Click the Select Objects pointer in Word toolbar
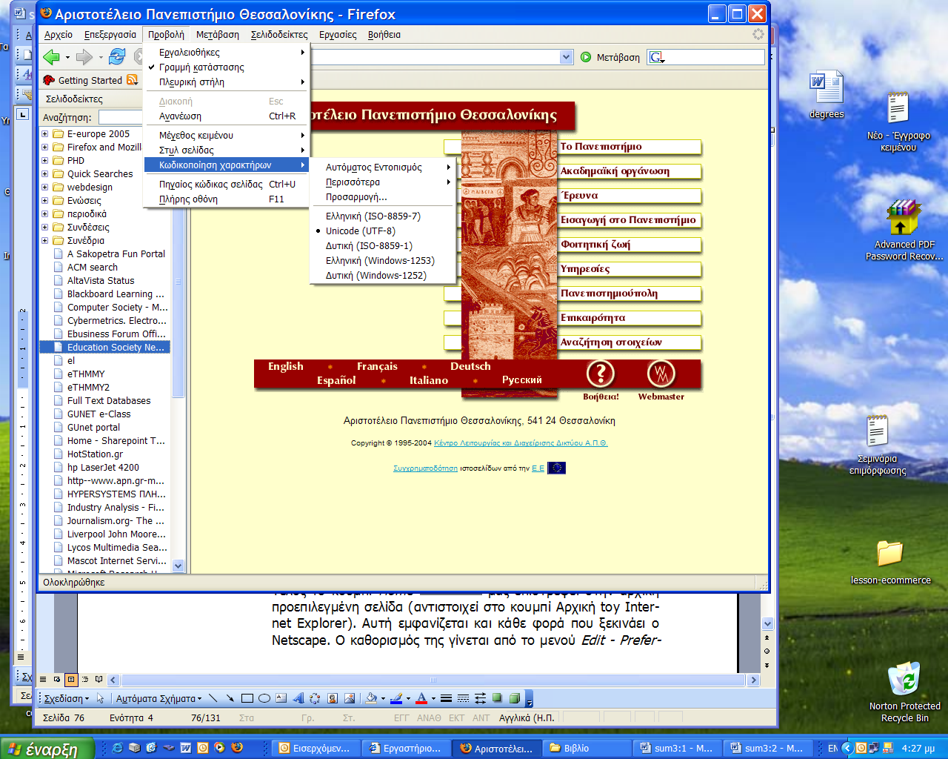Viewport: 948px width, 759px height. 100,698
